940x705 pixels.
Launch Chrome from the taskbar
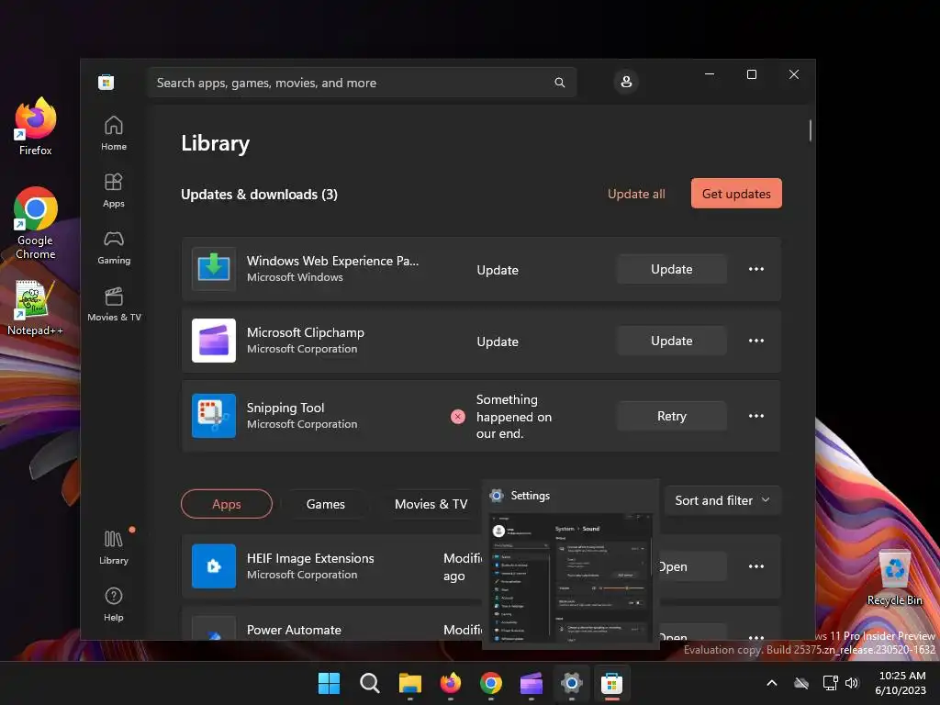click(x=491, y=683)
